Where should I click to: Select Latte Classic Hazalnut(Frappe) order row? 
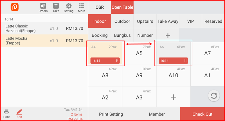(44, 28)
